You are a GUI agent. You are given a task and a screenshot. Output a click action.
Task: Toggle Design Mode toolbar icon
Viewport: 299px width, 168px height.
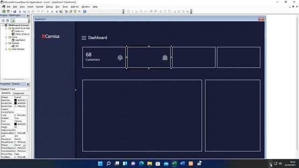pyautogui.click(x=61, y=11)
